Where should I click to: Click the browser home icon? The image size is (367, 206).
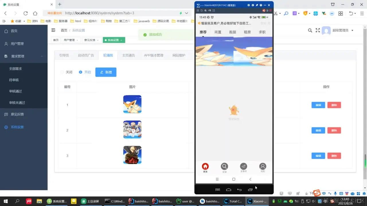[x=35, y=13]
